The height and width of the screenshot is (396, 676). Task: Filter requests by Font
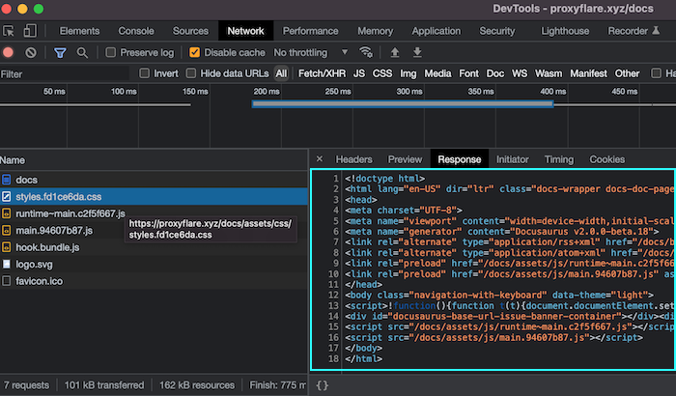click(x=468, y=73)
